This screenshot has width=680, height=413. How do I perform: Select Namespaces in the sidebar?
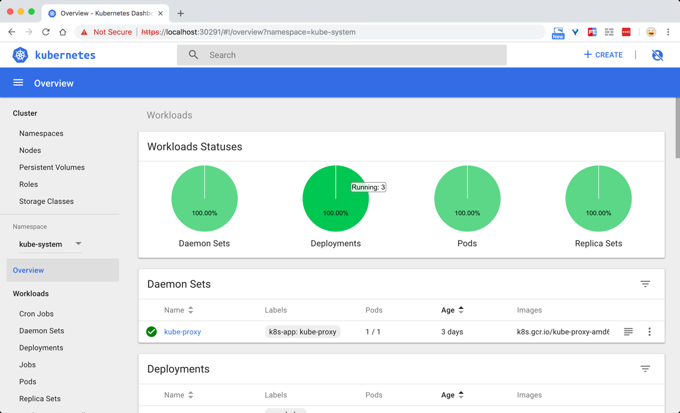pyautogui.click(x=41, y=133)
